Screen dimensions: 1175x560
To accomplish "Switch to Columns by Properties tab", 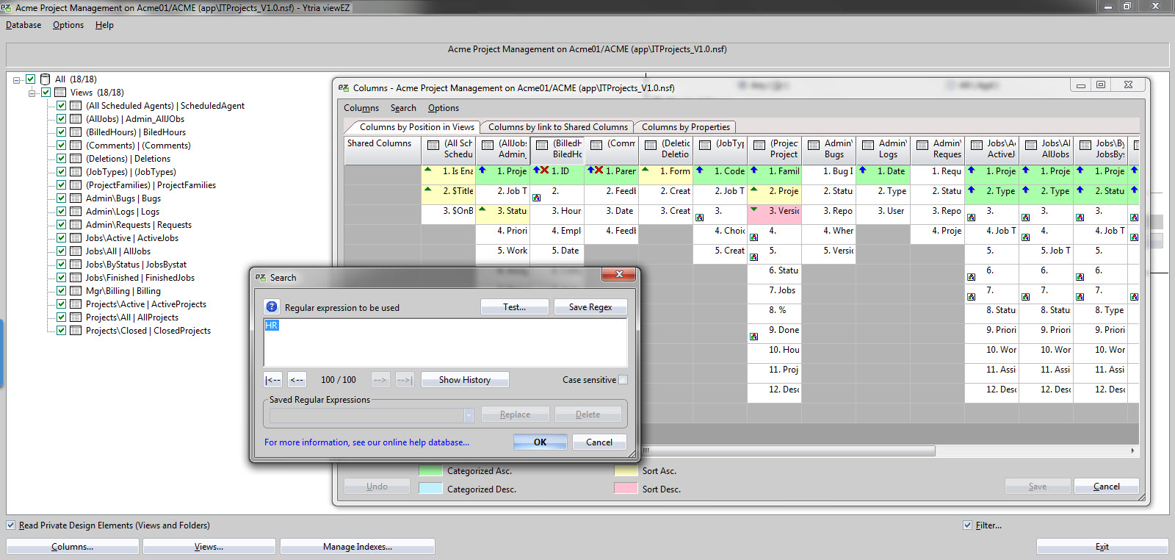I will click(x=686, y=127).
